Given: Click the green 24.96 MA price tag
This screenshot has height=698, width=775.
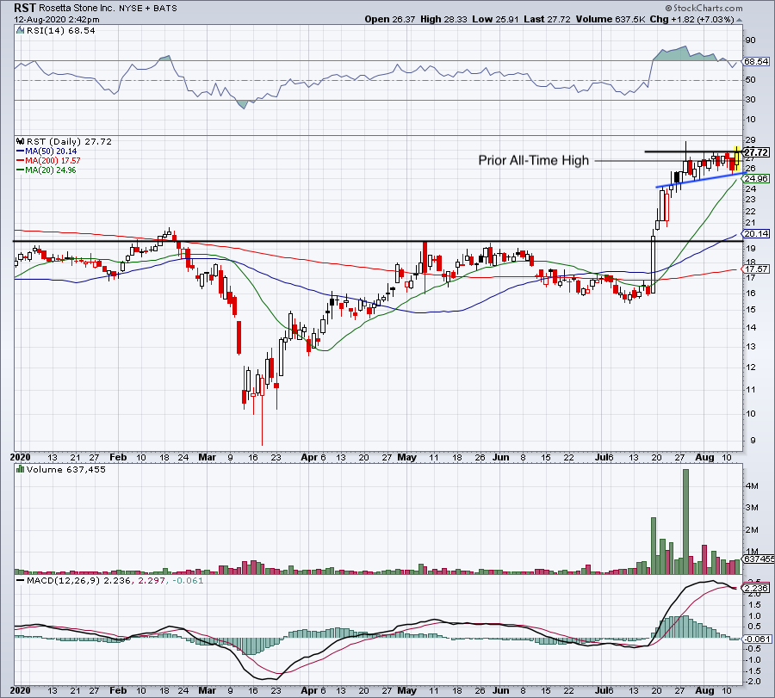Looking at the screenshot, I should [755, 179].
